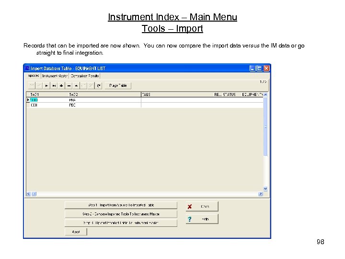The width and height of the screenshot is (345, 259).
Task: Run Step 2 Compare Imported Table button
Action: [121, 214]
